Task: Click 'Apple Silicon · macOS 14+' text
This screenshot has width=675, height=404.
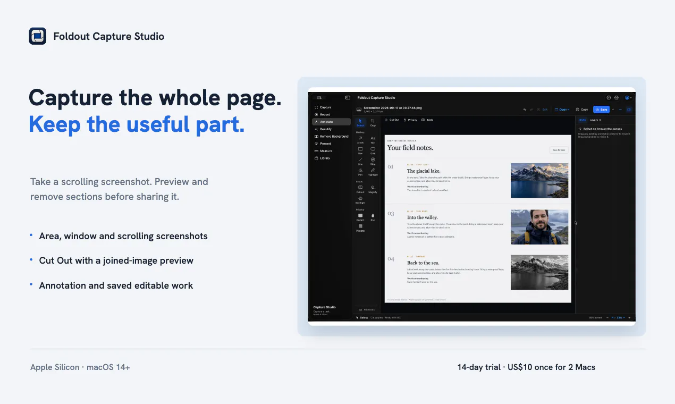Action: pos(80,367)
